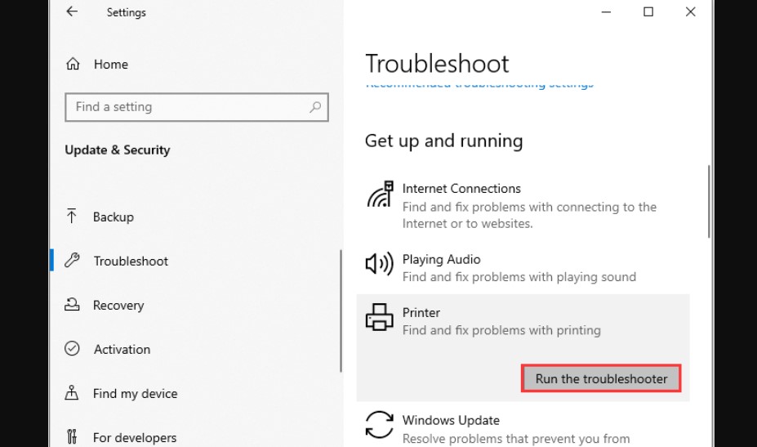The image size is (757, 447).
Task: Click the back arrow in Settings
Action: (72, 11)
